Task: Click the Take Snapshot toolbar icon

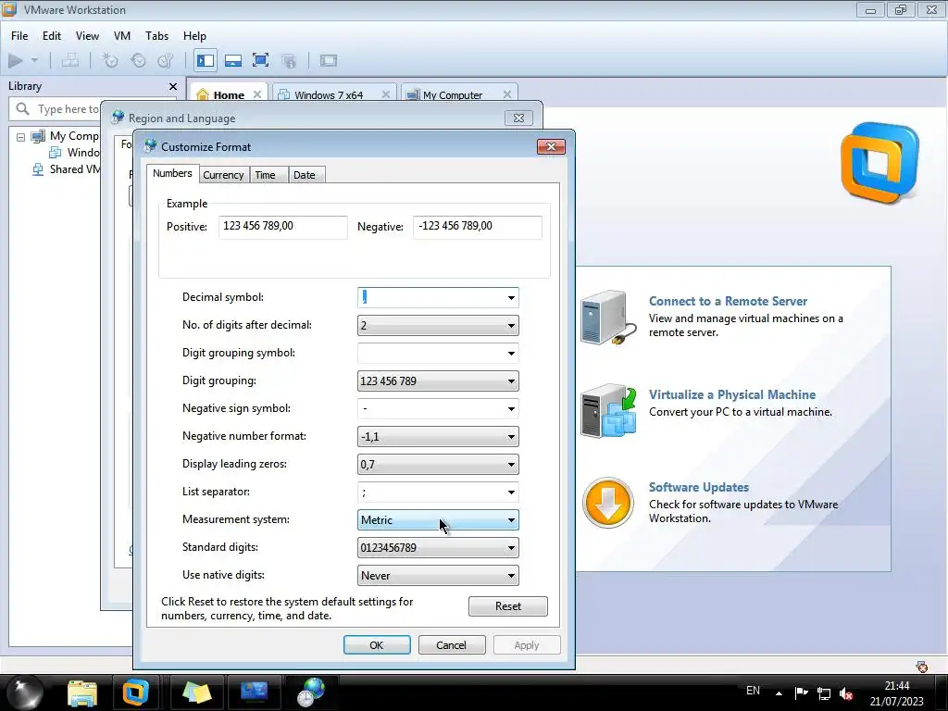Action: 110,60
